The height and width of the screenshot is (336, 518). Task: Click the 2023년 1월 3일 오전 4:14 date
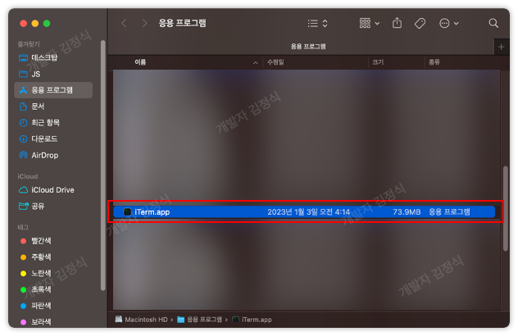pos(308,211)
